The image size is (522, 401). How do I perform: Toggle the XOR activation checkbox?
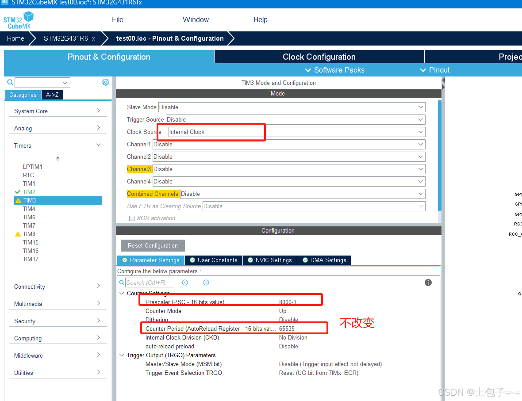coord(132,218)
